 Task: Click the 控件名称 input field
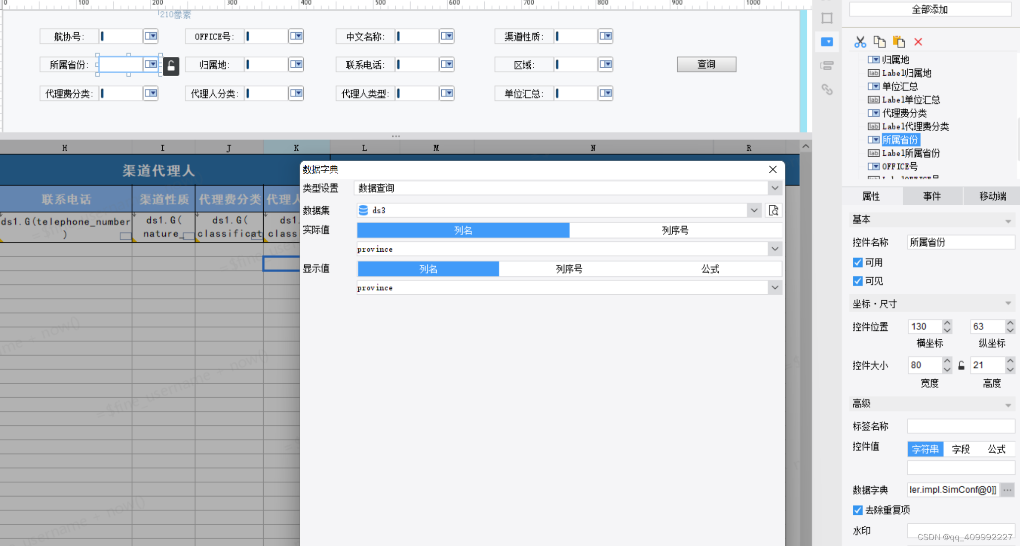961,242
